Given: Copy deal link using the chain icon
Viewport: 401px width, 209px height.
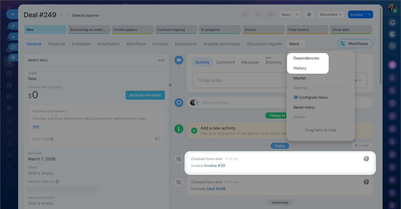Looking at the screenshot, I should pyautogui.click(x=67, y=15).
